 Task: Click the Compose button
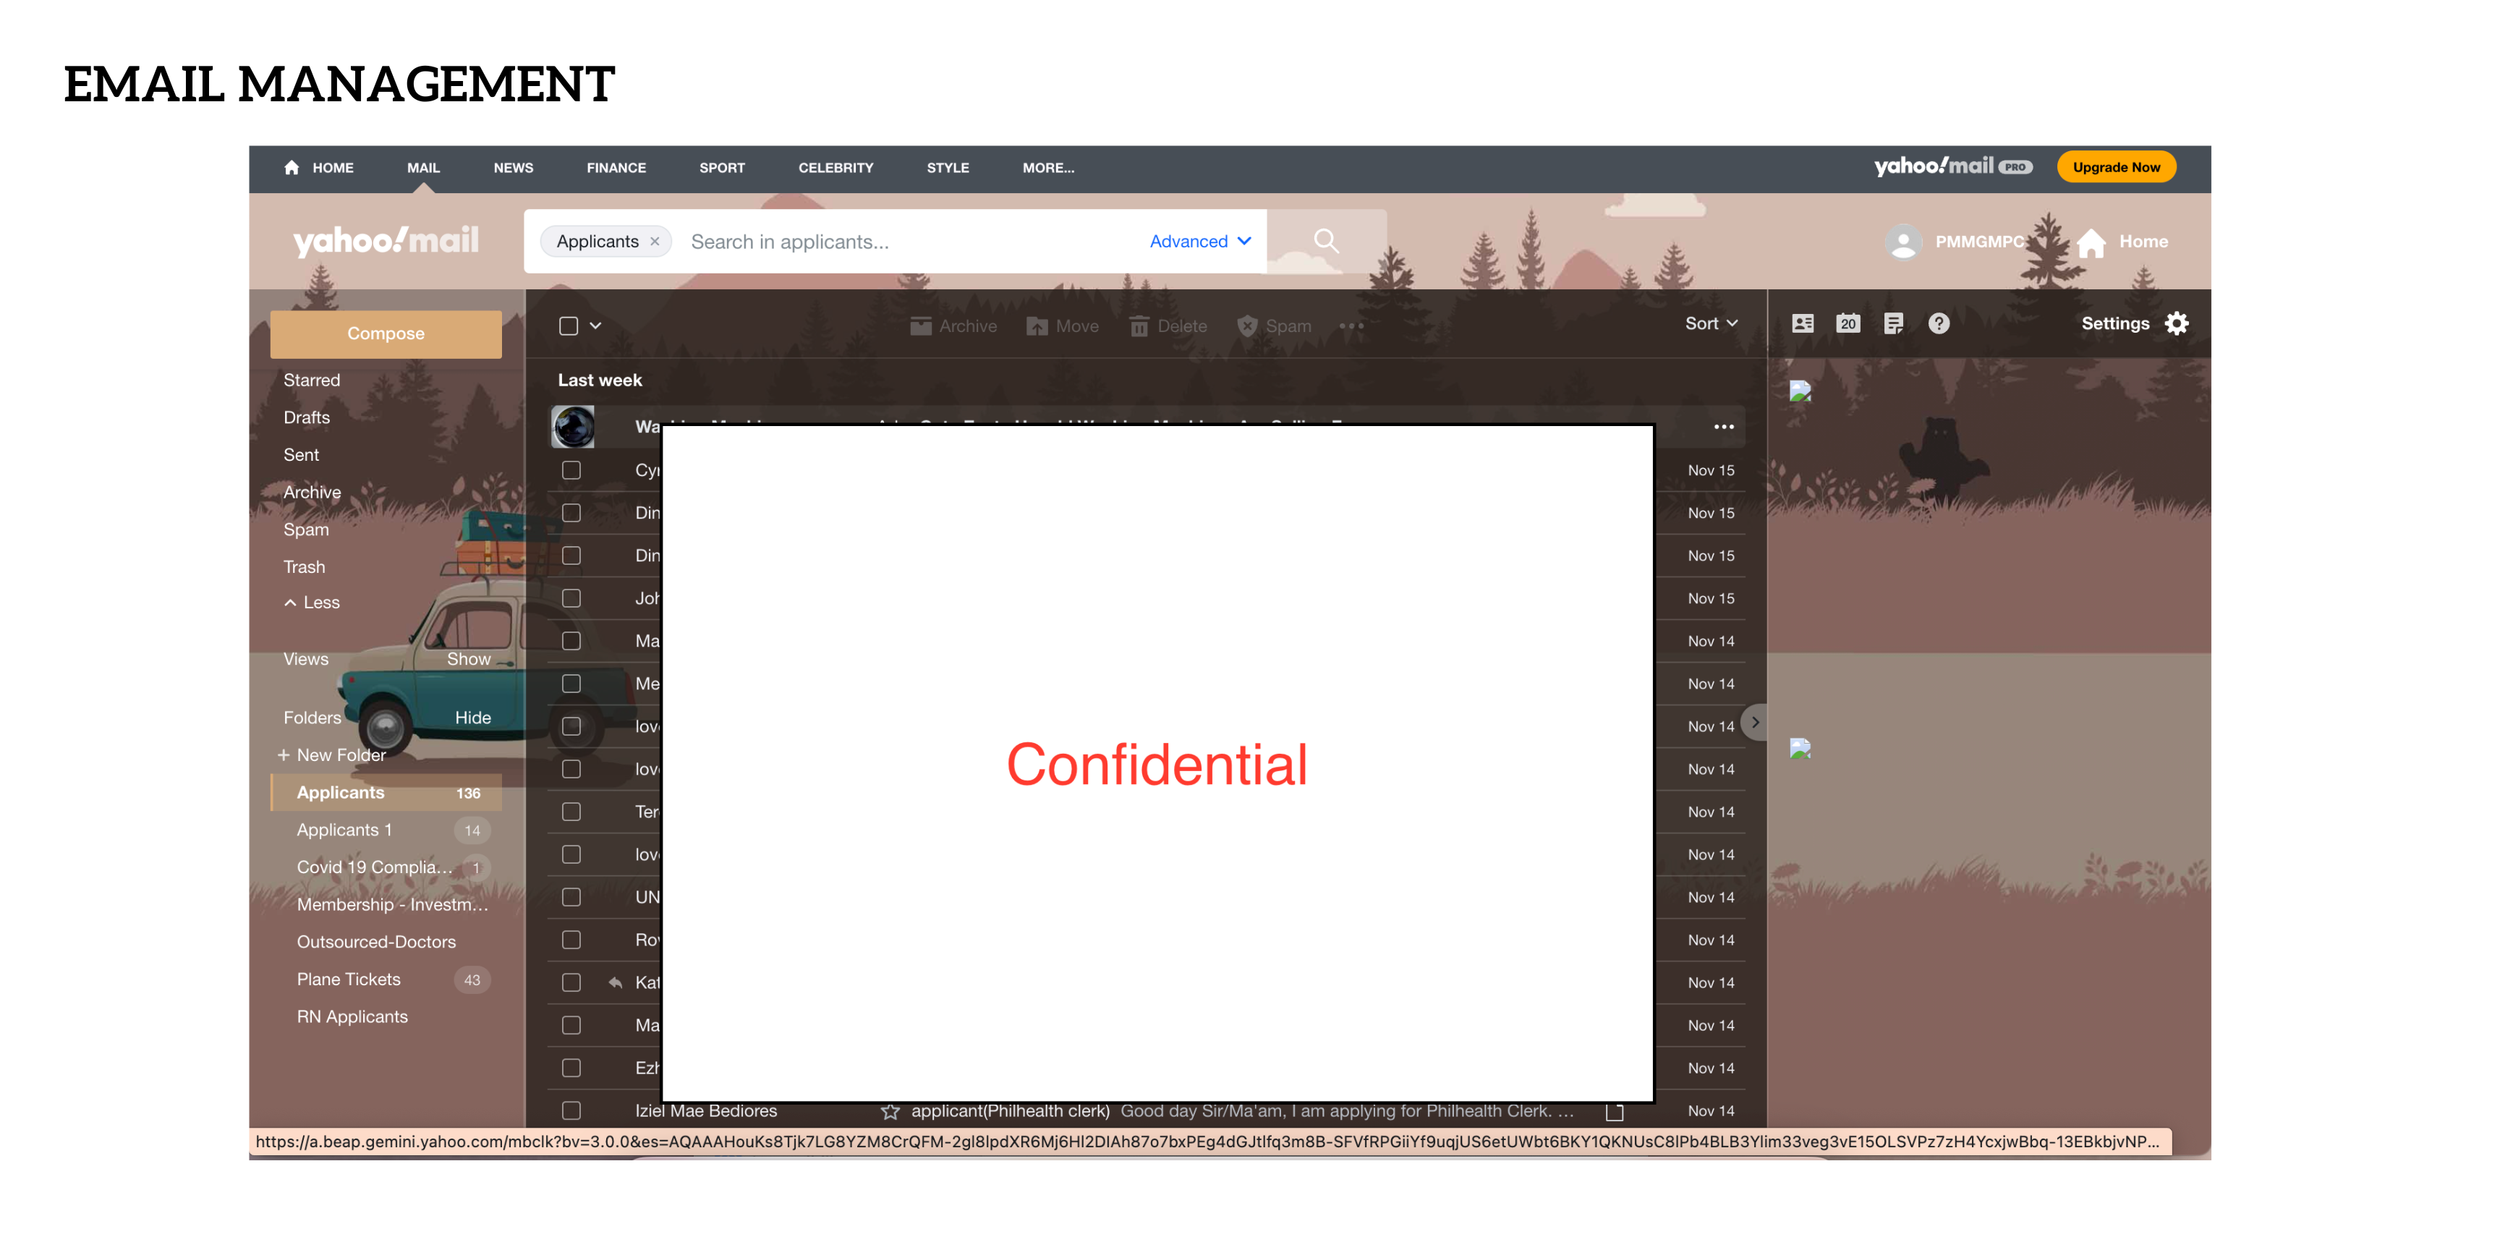(386, 334)
